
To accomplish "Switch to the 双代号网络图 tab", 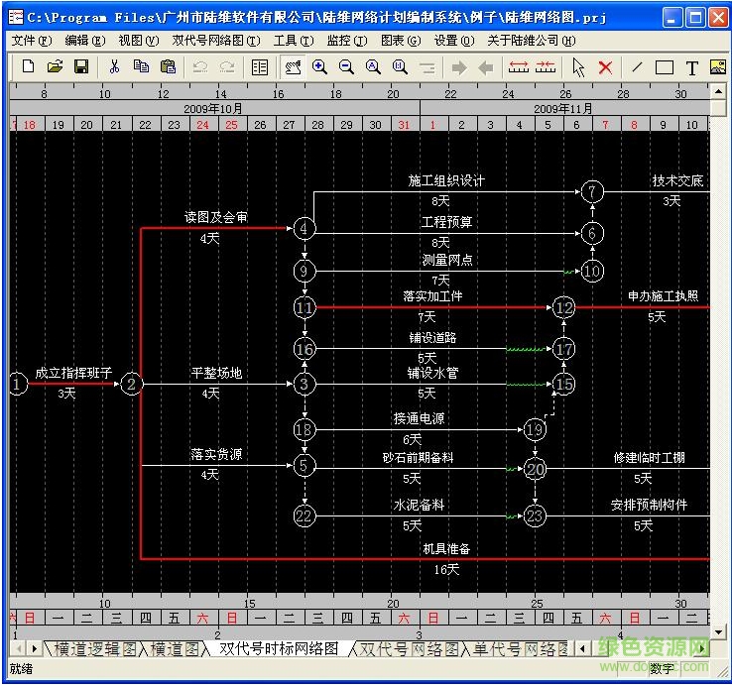I will click(x=409, y=648).
